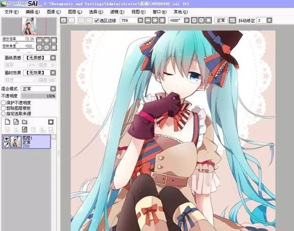Viewport: 294px width, 231px height.
Task: Open the 文件(F) menu
Action: pyautogui.click(x=12, y=12)
